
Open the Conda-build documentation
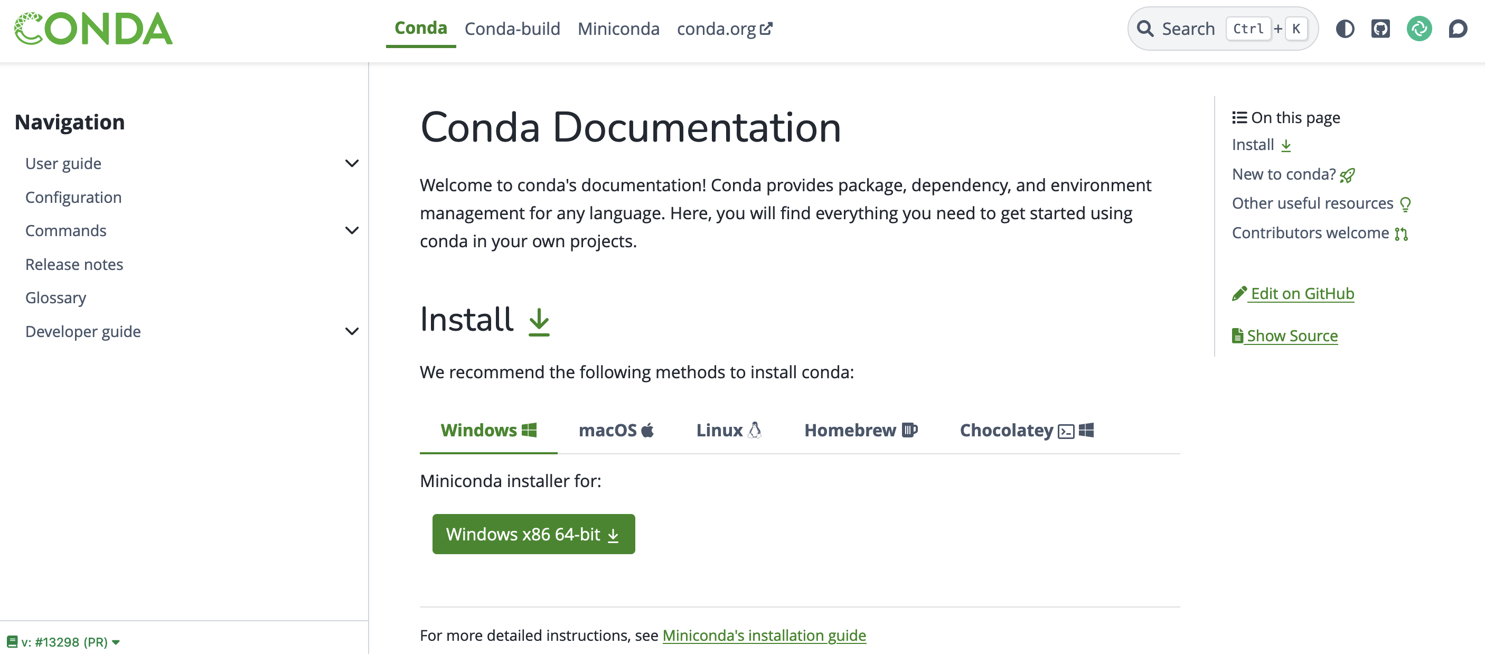coord(512,28)
